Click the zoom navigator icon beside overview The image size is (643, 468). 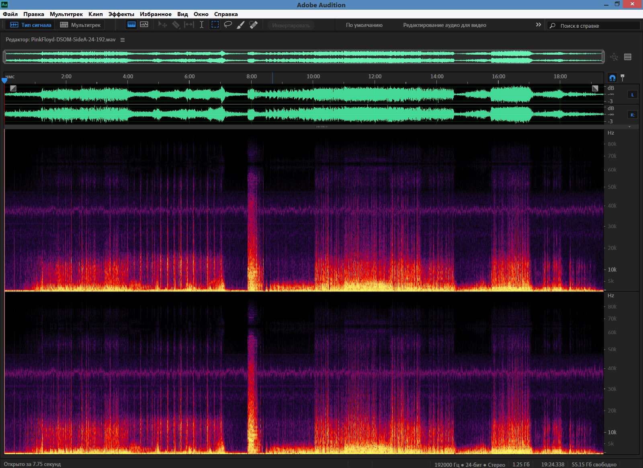click(x=614, y=57)
